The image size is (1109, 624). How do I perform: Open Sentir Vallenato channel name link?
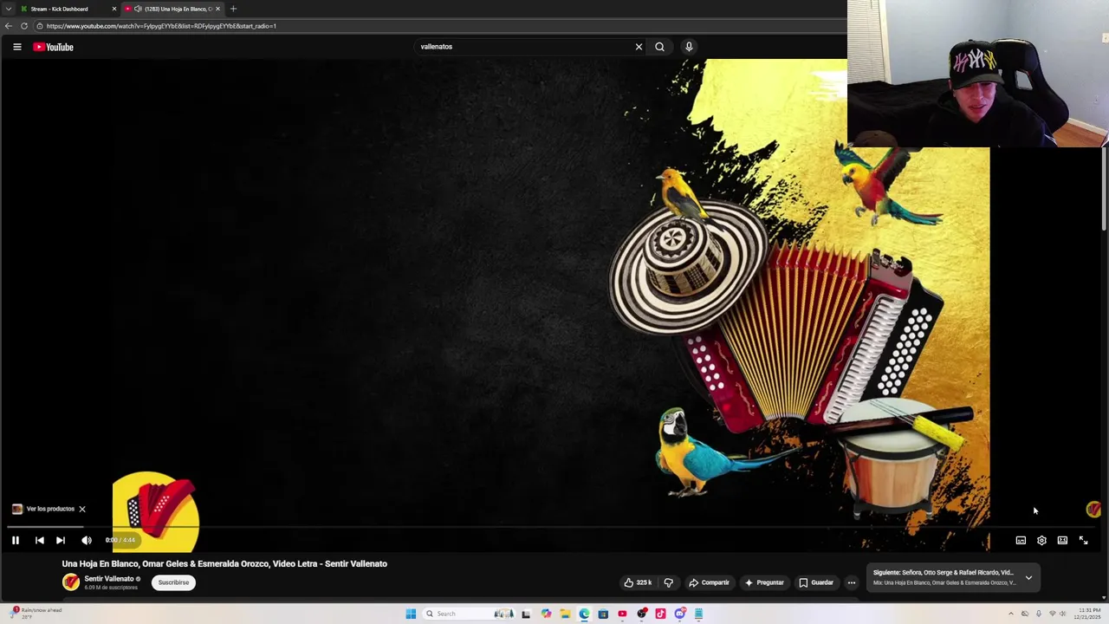109,579
